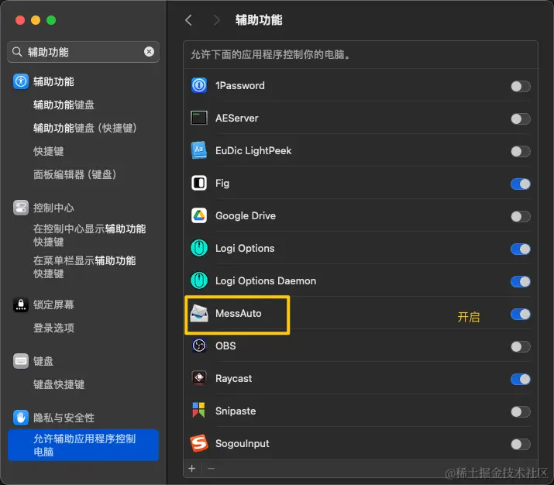
Task: Open the 锁定屏幕 sidebar section
Action: [53, 304]
